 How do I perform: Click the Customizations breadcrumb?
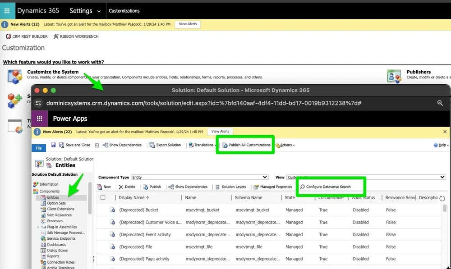pyautogui.click(x=124, y=11)
